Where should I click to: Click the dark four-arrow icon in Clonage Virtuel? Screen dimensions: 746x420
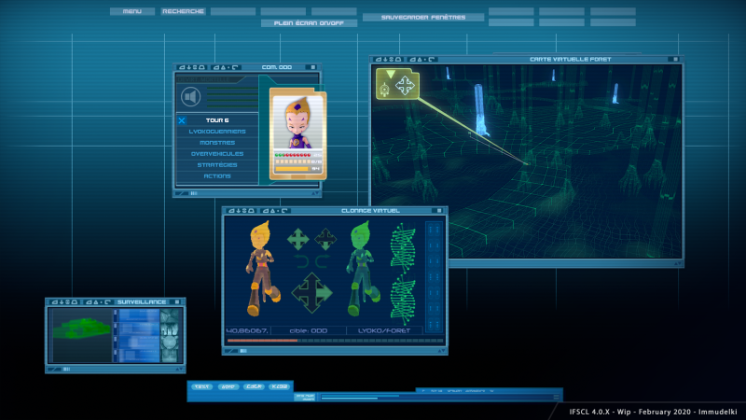coord(325,239)
